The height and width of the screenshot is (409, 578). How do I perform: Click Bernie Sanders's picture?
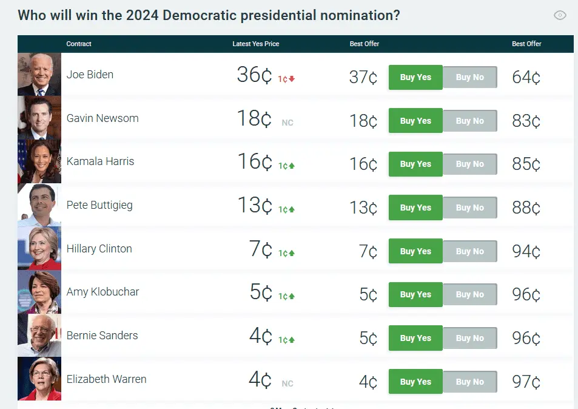[39, 336]
